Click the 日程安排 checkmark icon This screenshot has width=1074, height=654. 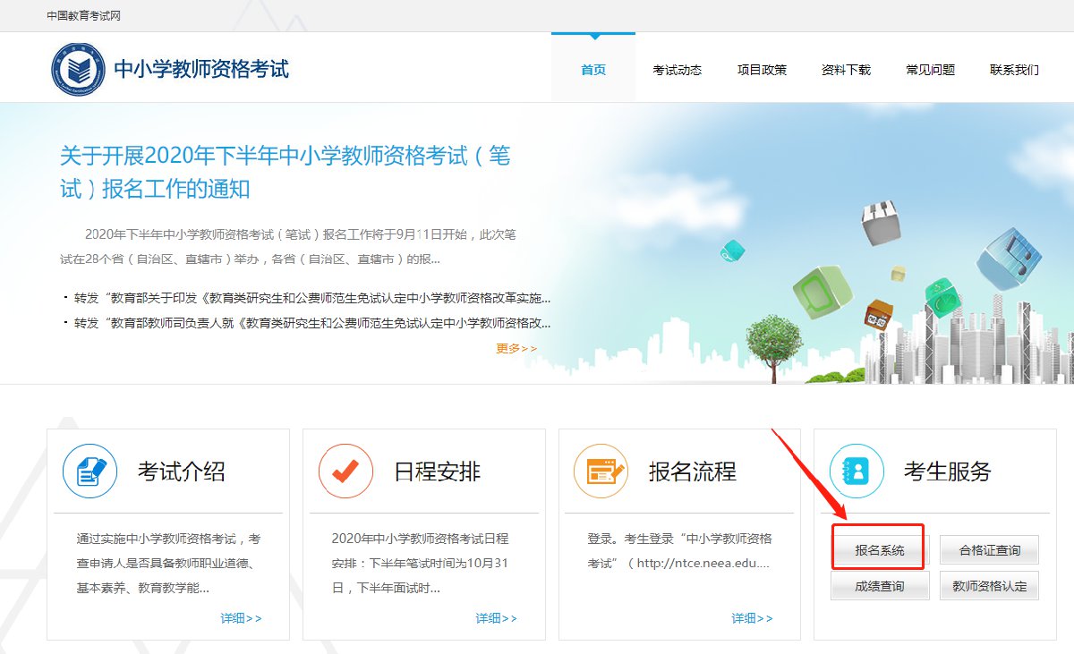345,471
